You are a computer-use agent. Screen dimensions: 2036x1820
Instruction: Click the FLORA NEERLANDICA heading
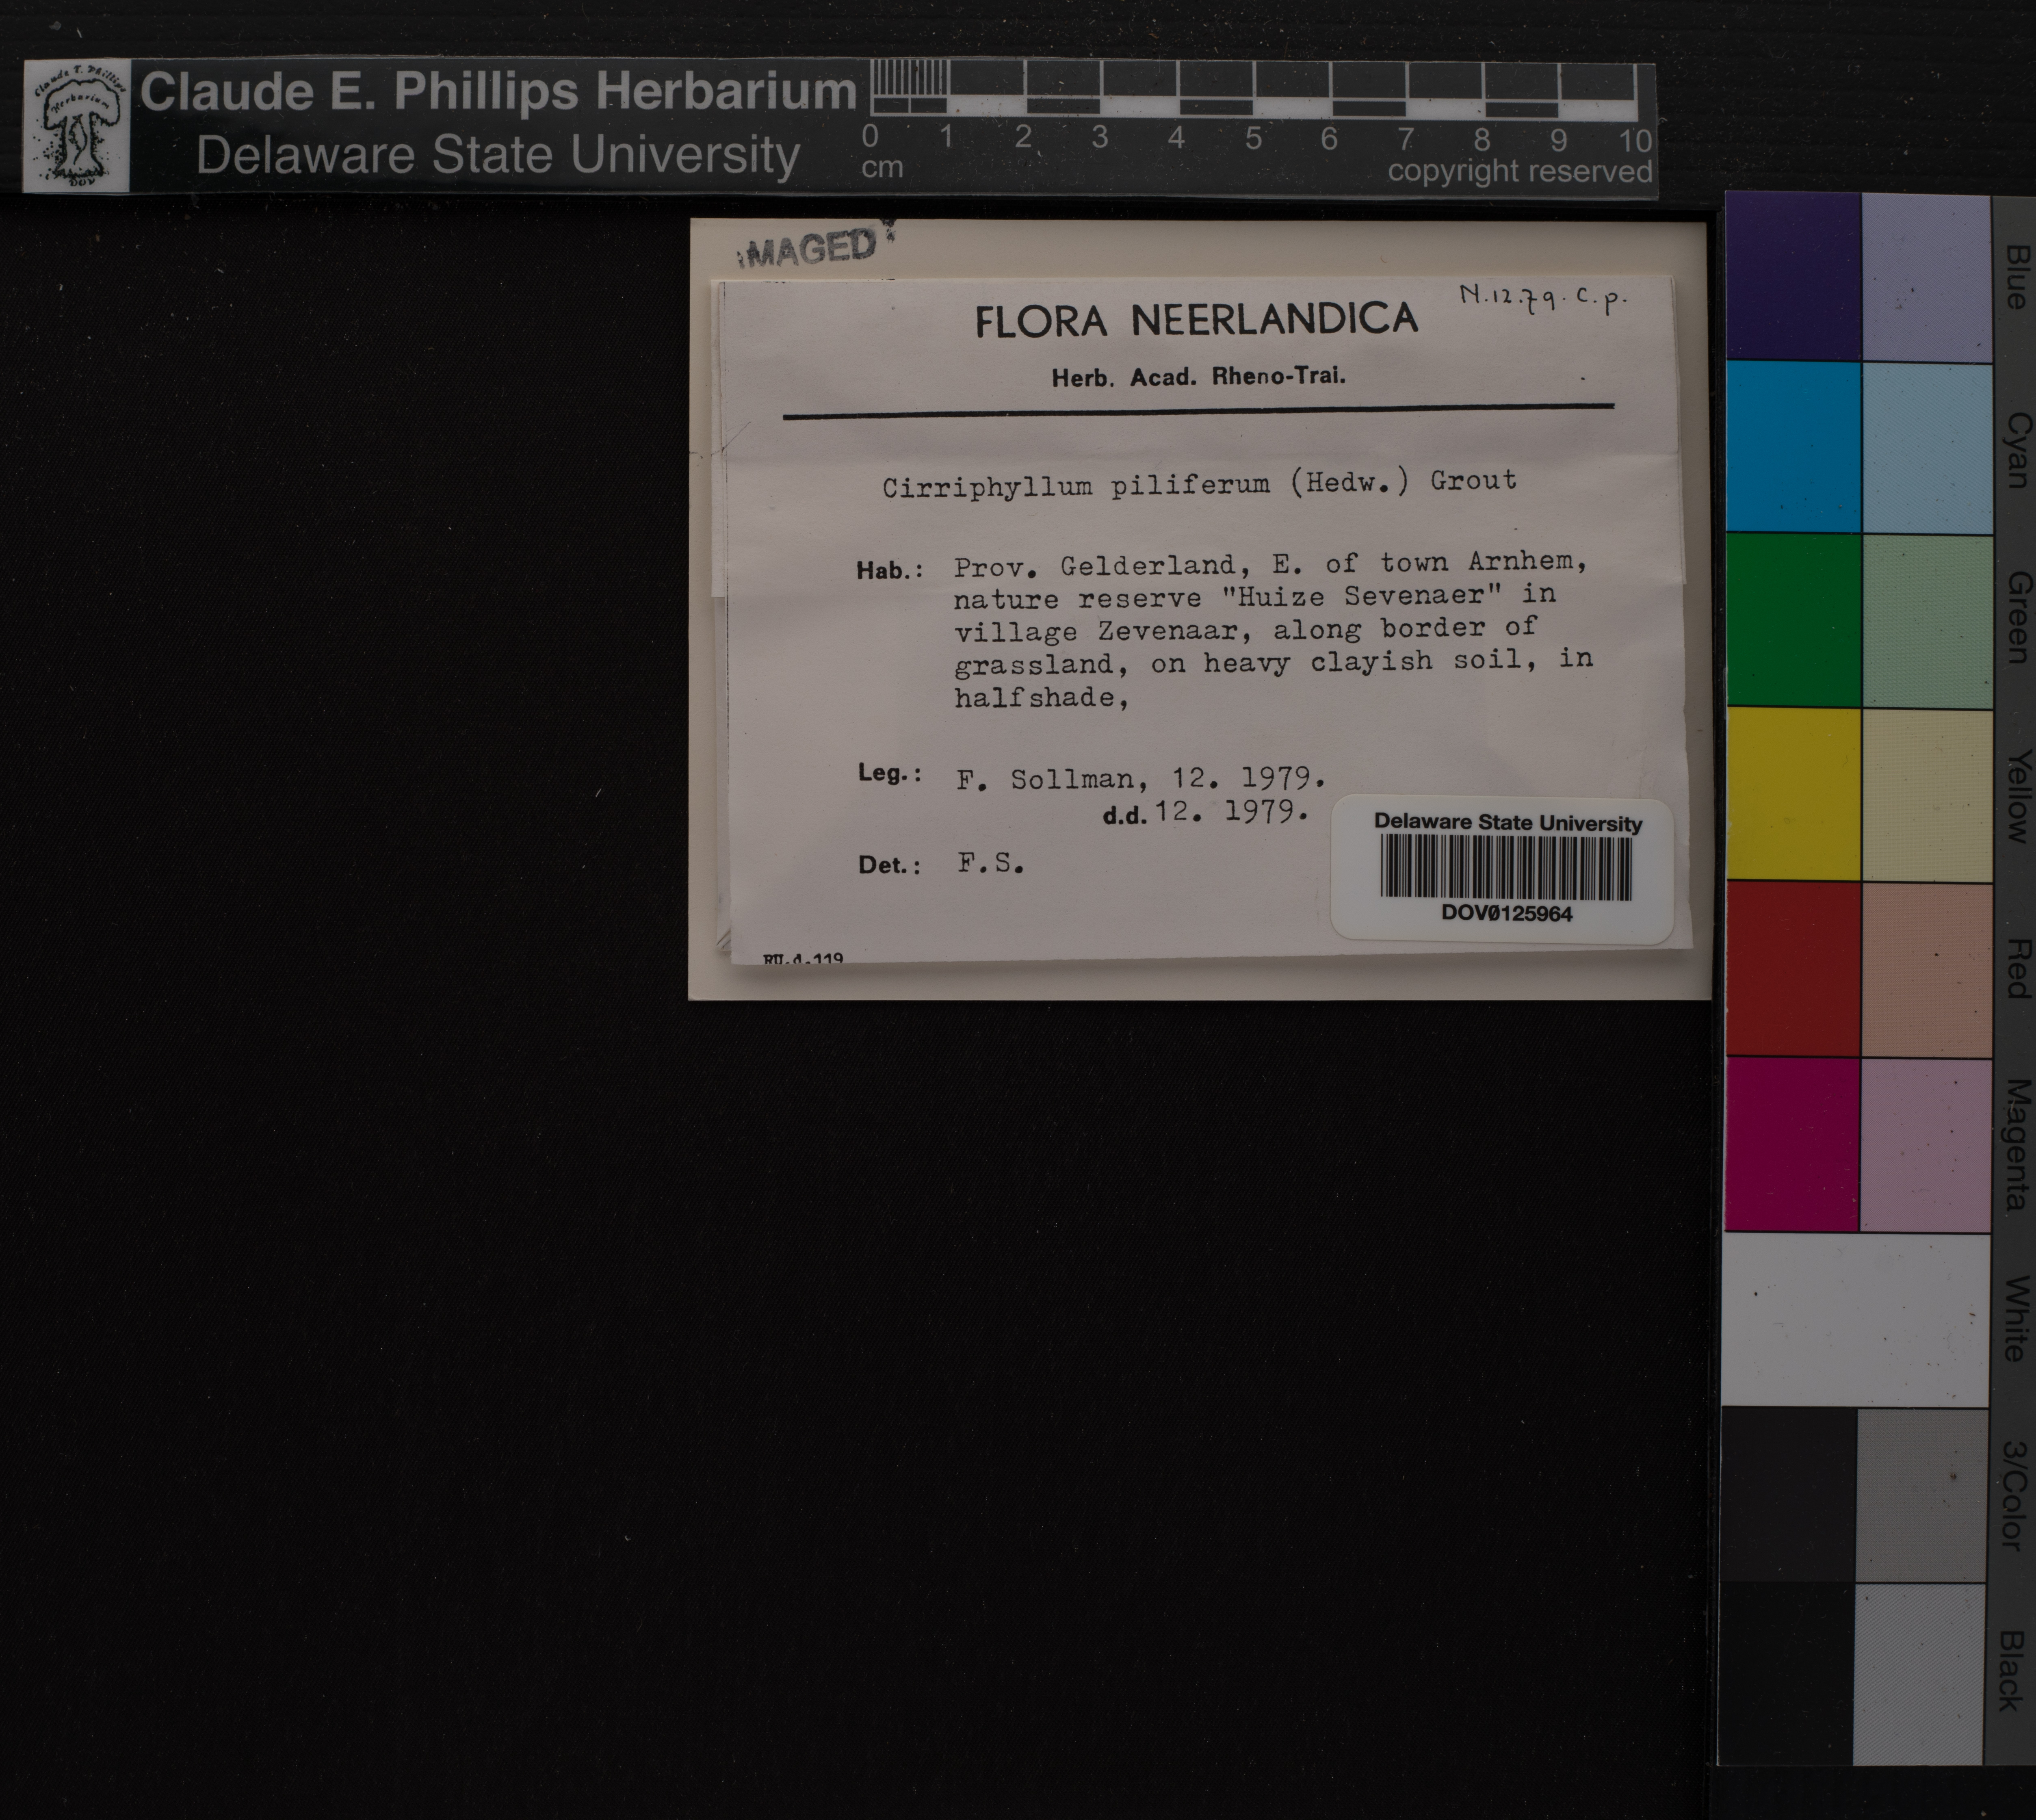point(1196,321)
